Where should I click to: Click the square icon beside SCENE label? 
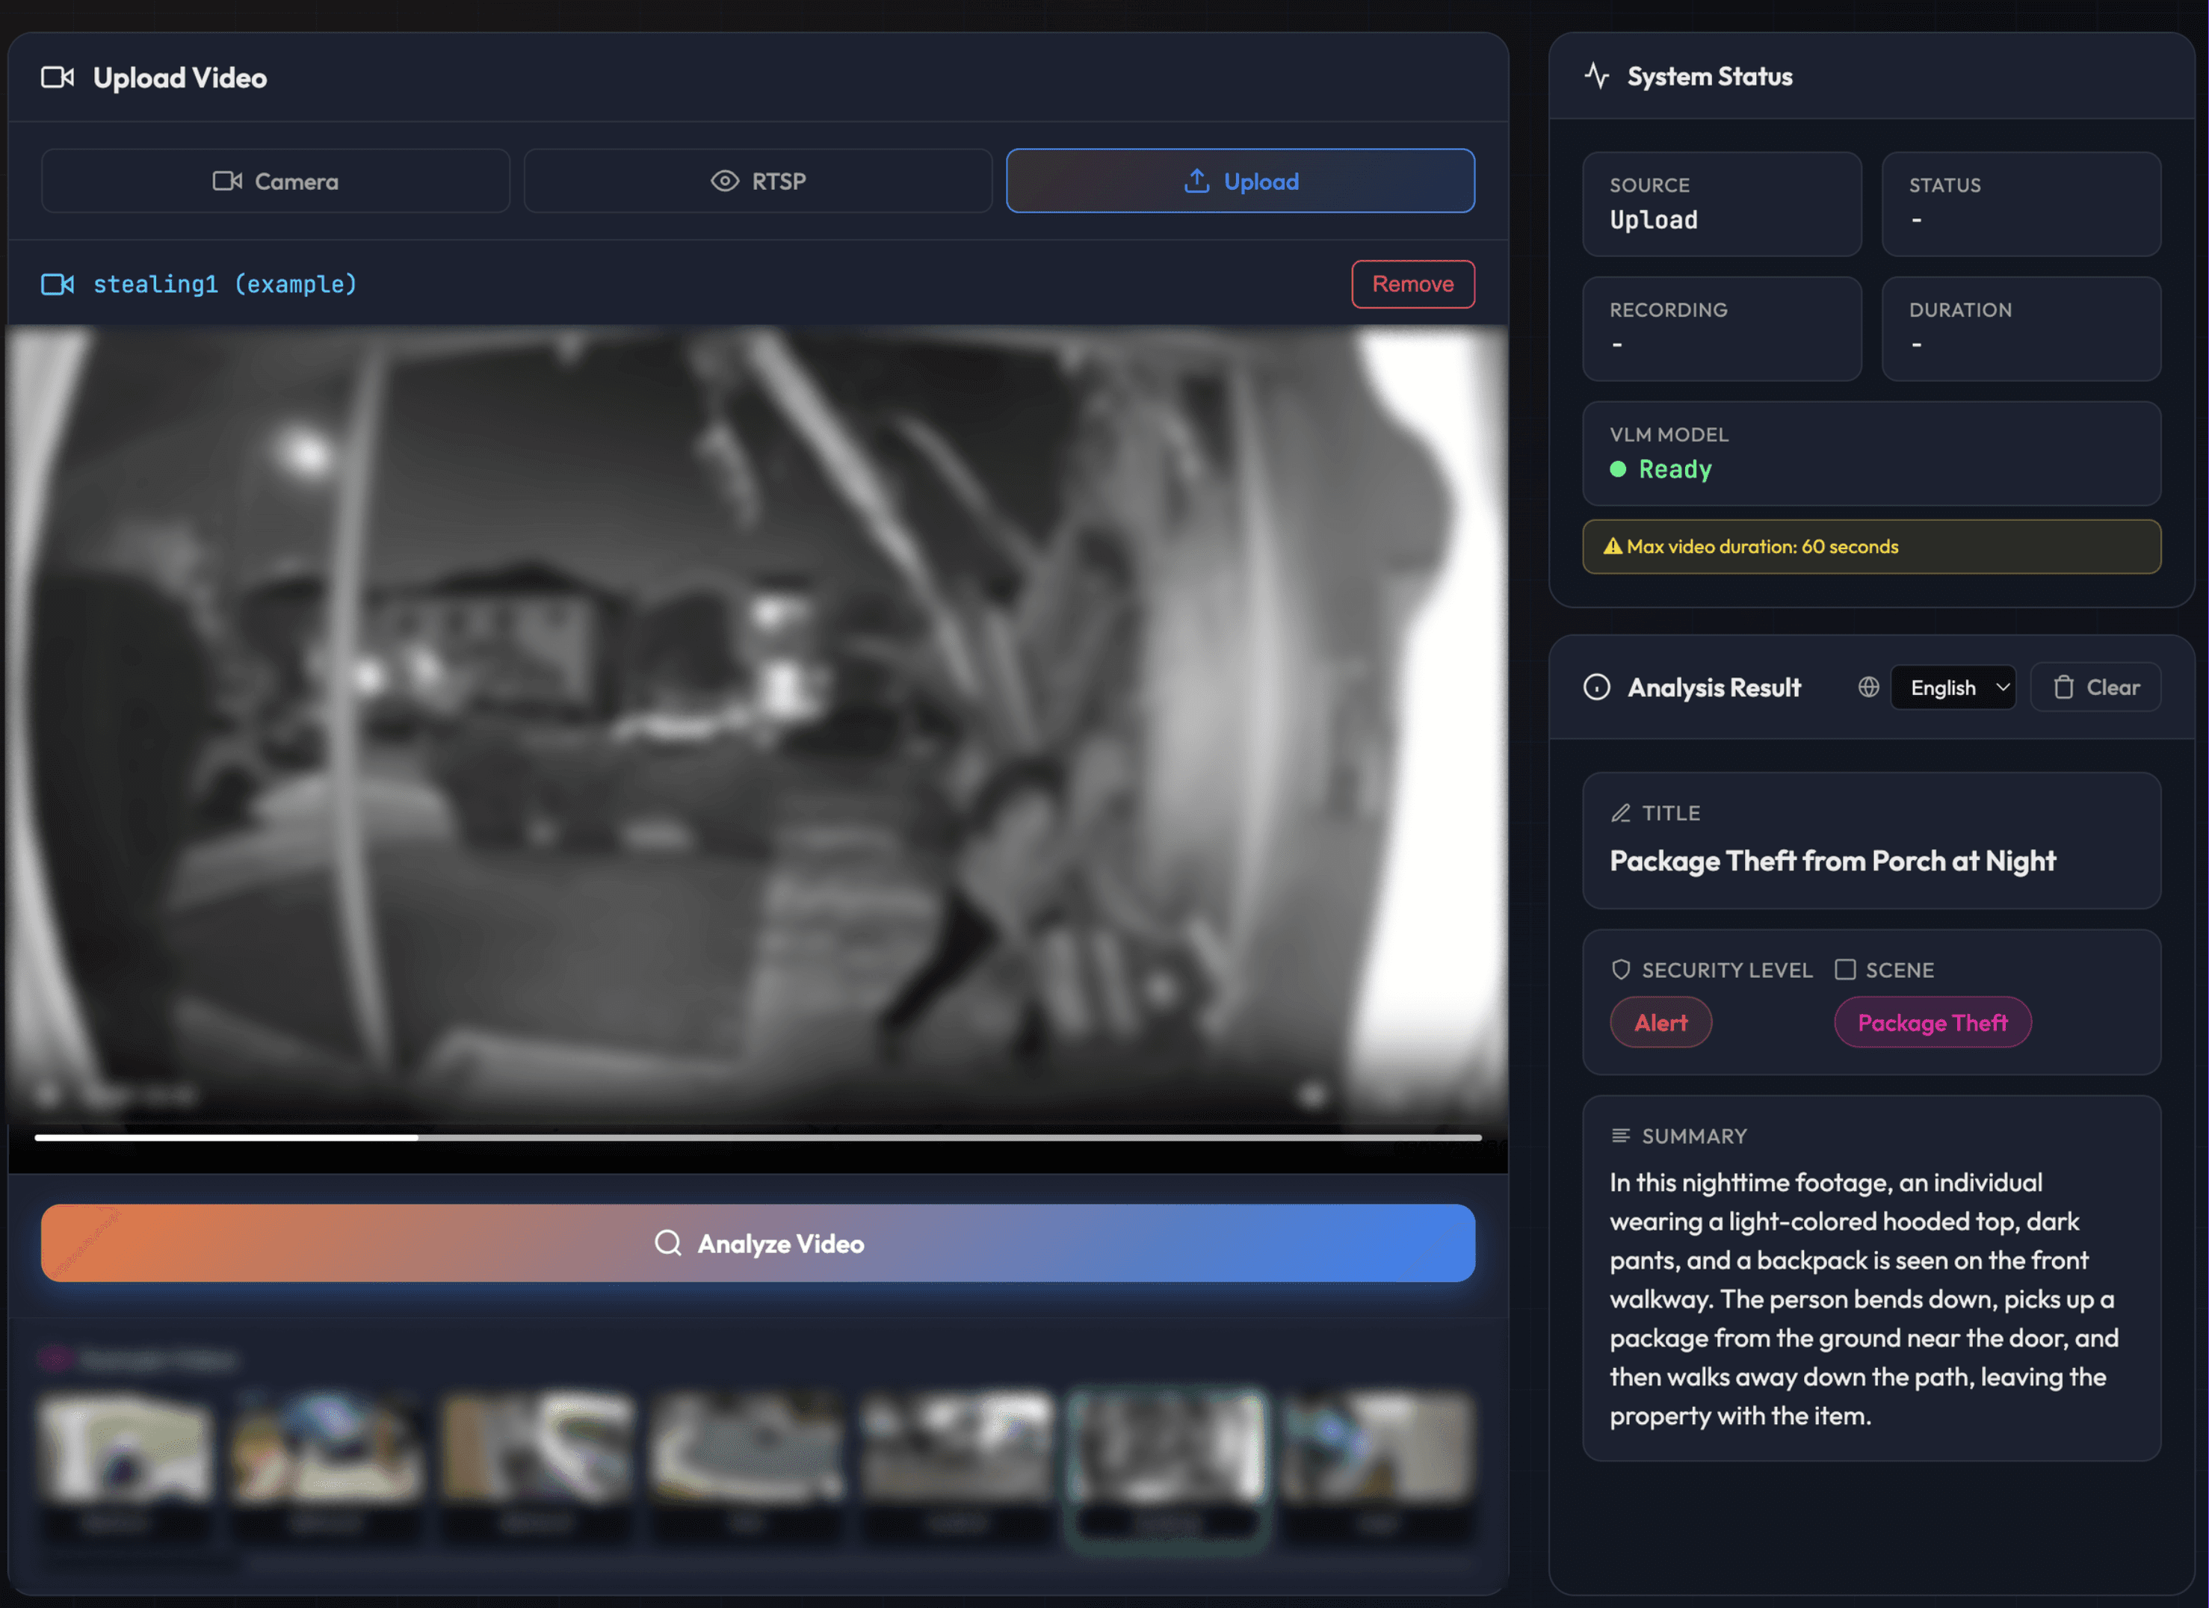(1845, 970)
